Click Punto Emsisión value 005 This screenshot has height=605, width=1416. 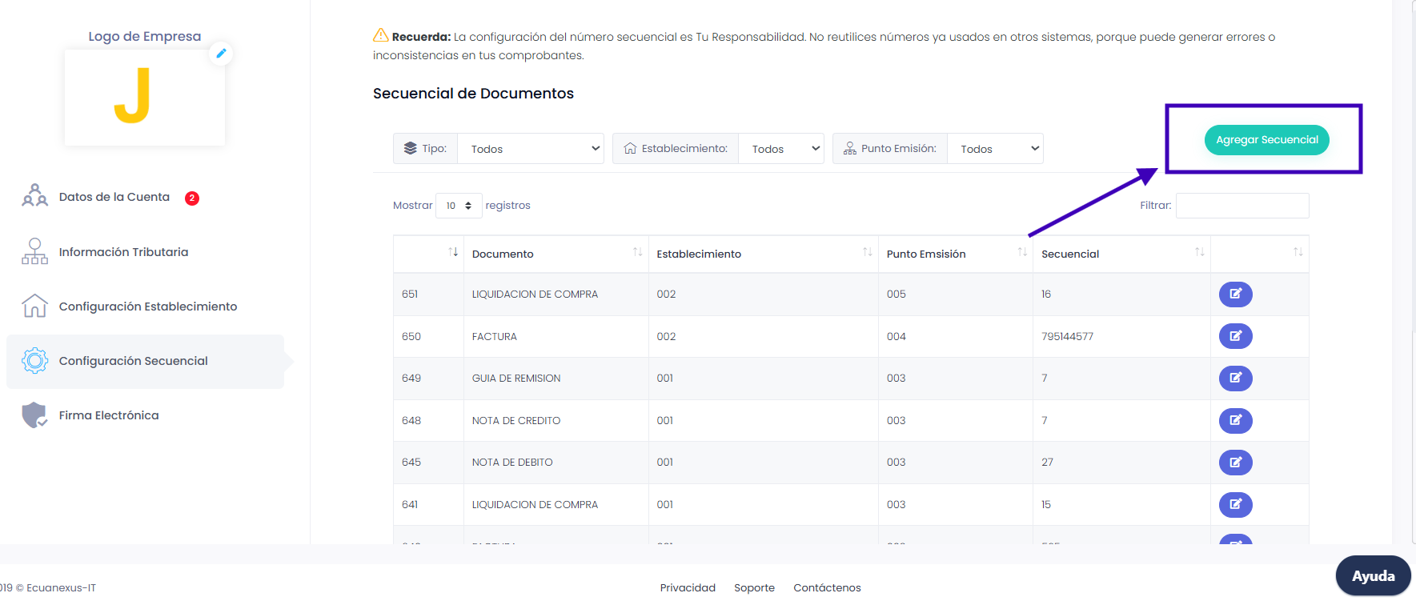[x=897, y=294]
